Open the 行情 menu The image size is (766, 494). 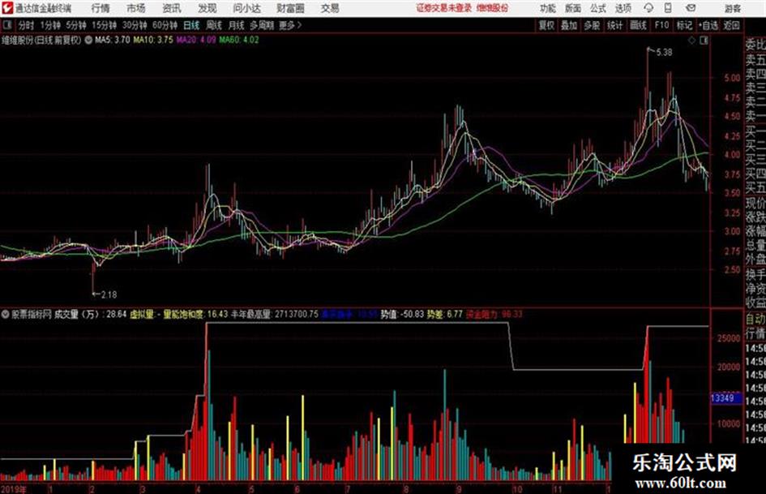click(x=101, y=8)
